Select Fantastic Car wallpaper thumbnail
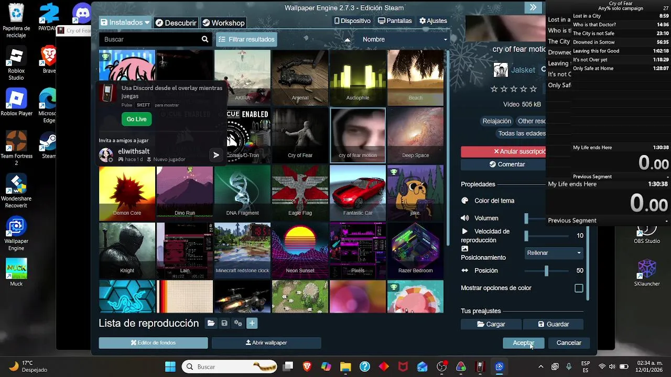The height and width of the screenshot is (377, 671). click(x=358, y=193)
